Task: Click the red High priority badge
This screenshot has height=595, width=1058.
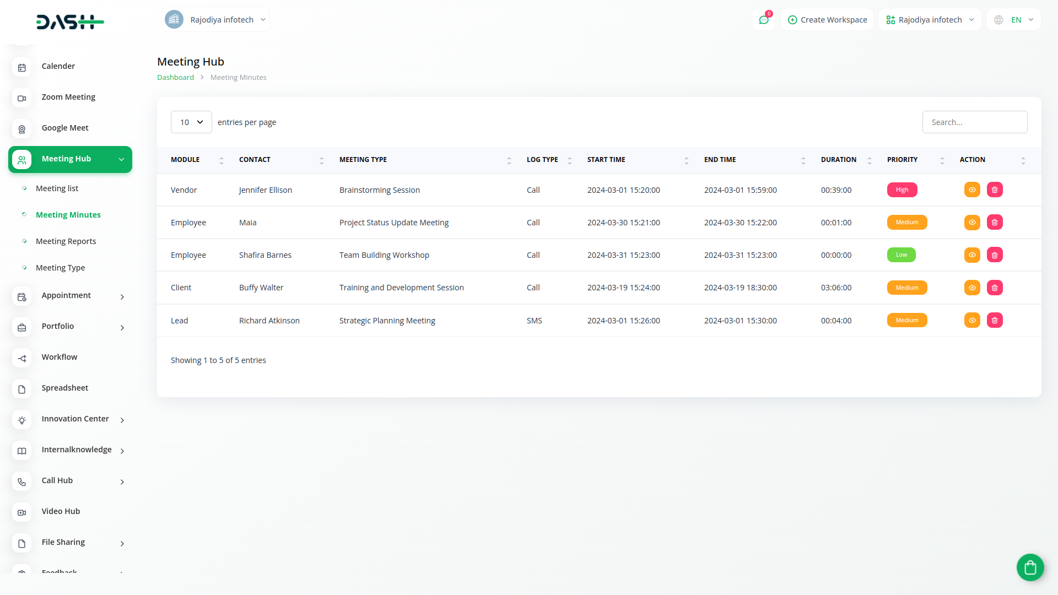Action: 902,190
